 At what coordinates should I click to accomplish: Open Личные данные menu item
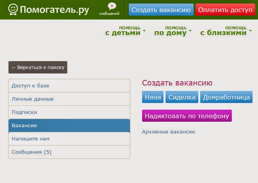(x=69, y=99)
